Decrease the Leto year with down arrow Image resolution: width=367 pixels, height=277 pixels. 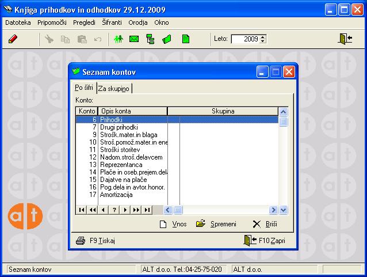263,41
